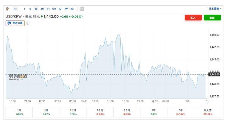Select the area chart type icon
227x125 pixels.
tap(15, 9)
